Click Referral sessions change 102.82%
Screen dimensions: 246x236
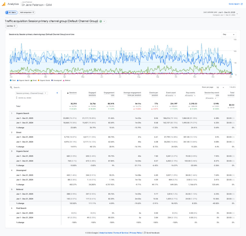point(73,204)
